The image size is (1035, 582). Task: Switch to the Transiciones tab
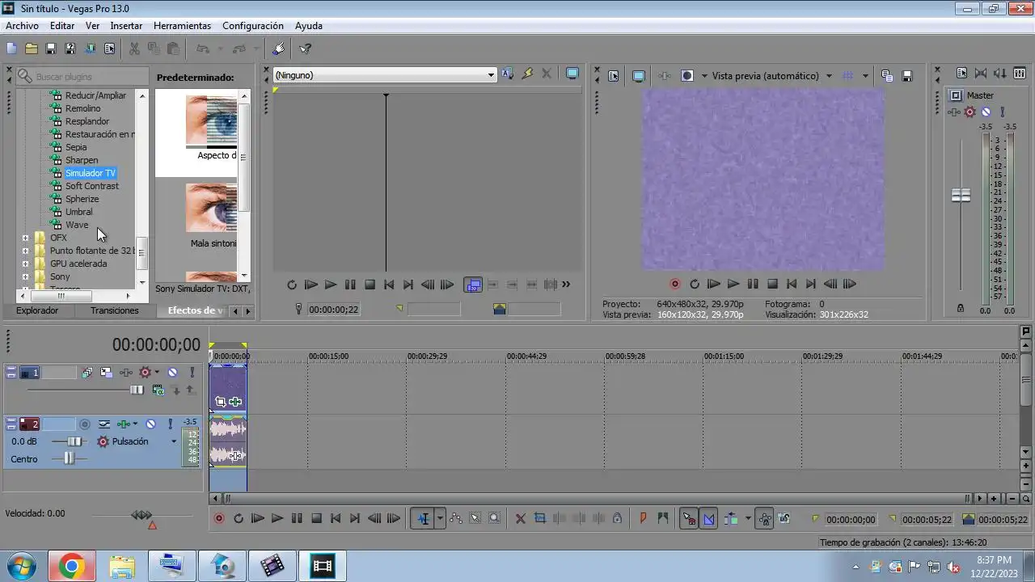tap(115, 310)
